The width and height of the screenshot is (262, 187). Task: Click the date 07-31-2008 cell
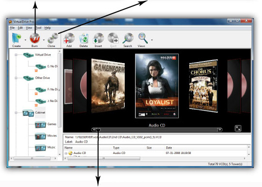pyautogui.click(x=178, y=153)
